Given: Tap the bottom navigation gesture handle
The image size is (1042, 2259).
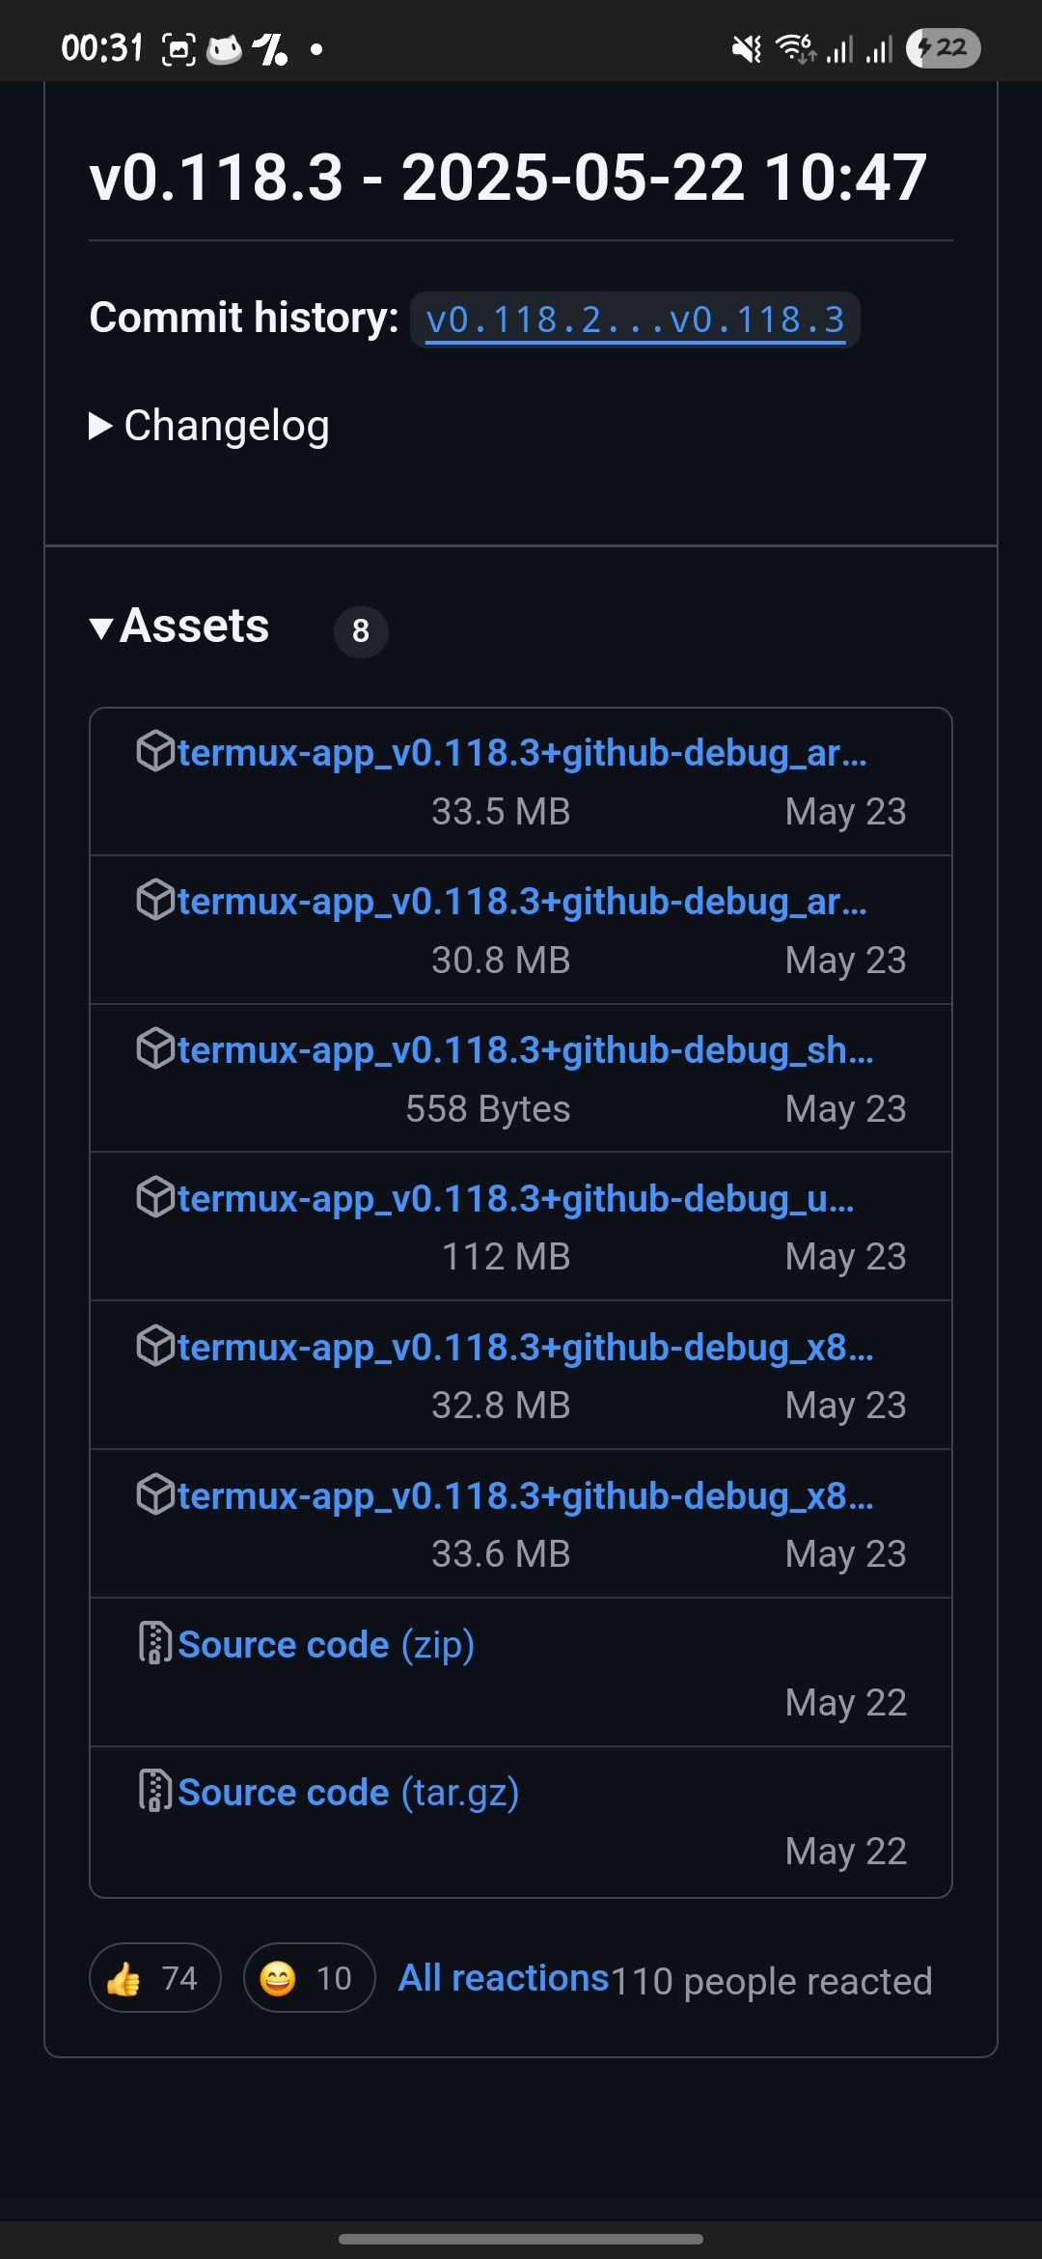Looking at the screenshot, I should pyautogui.click(x=521, y=2239).
